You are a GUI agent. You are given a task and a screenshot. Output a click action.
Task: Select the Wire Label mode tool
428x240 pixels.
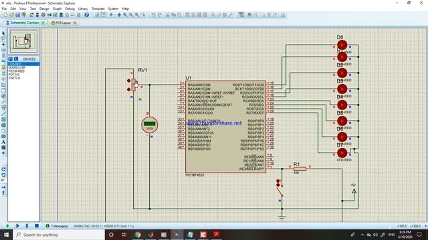3,50
